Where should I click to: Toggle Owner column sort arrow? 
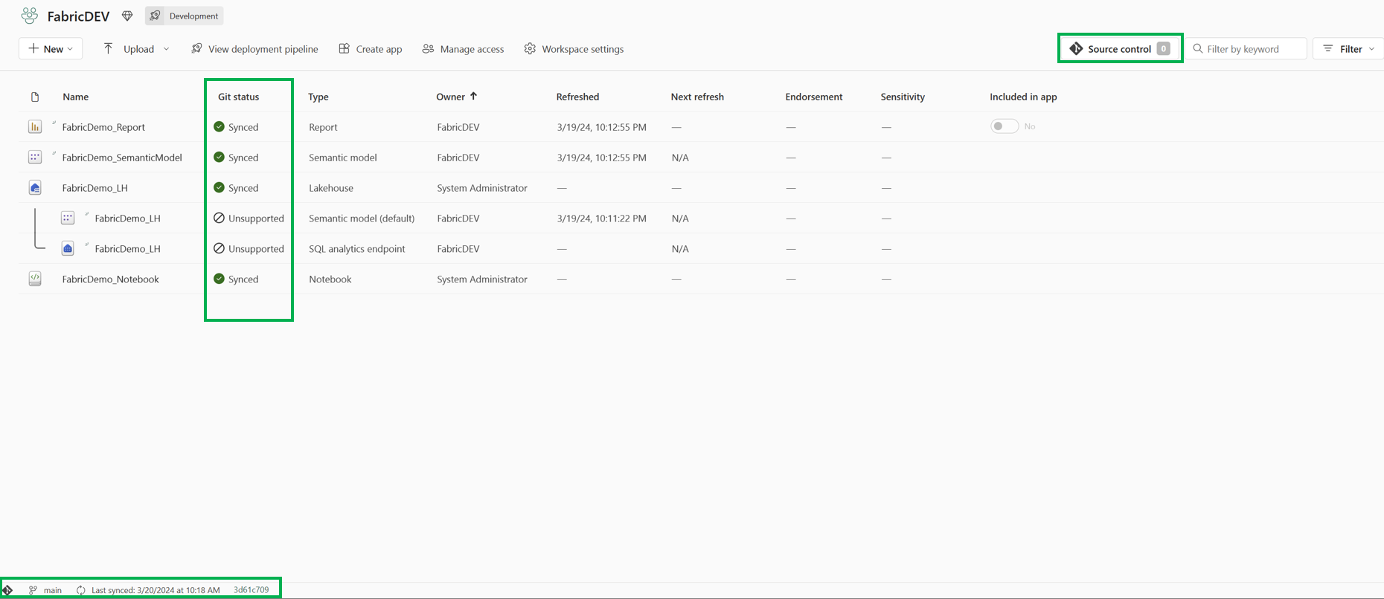point(473,96)
